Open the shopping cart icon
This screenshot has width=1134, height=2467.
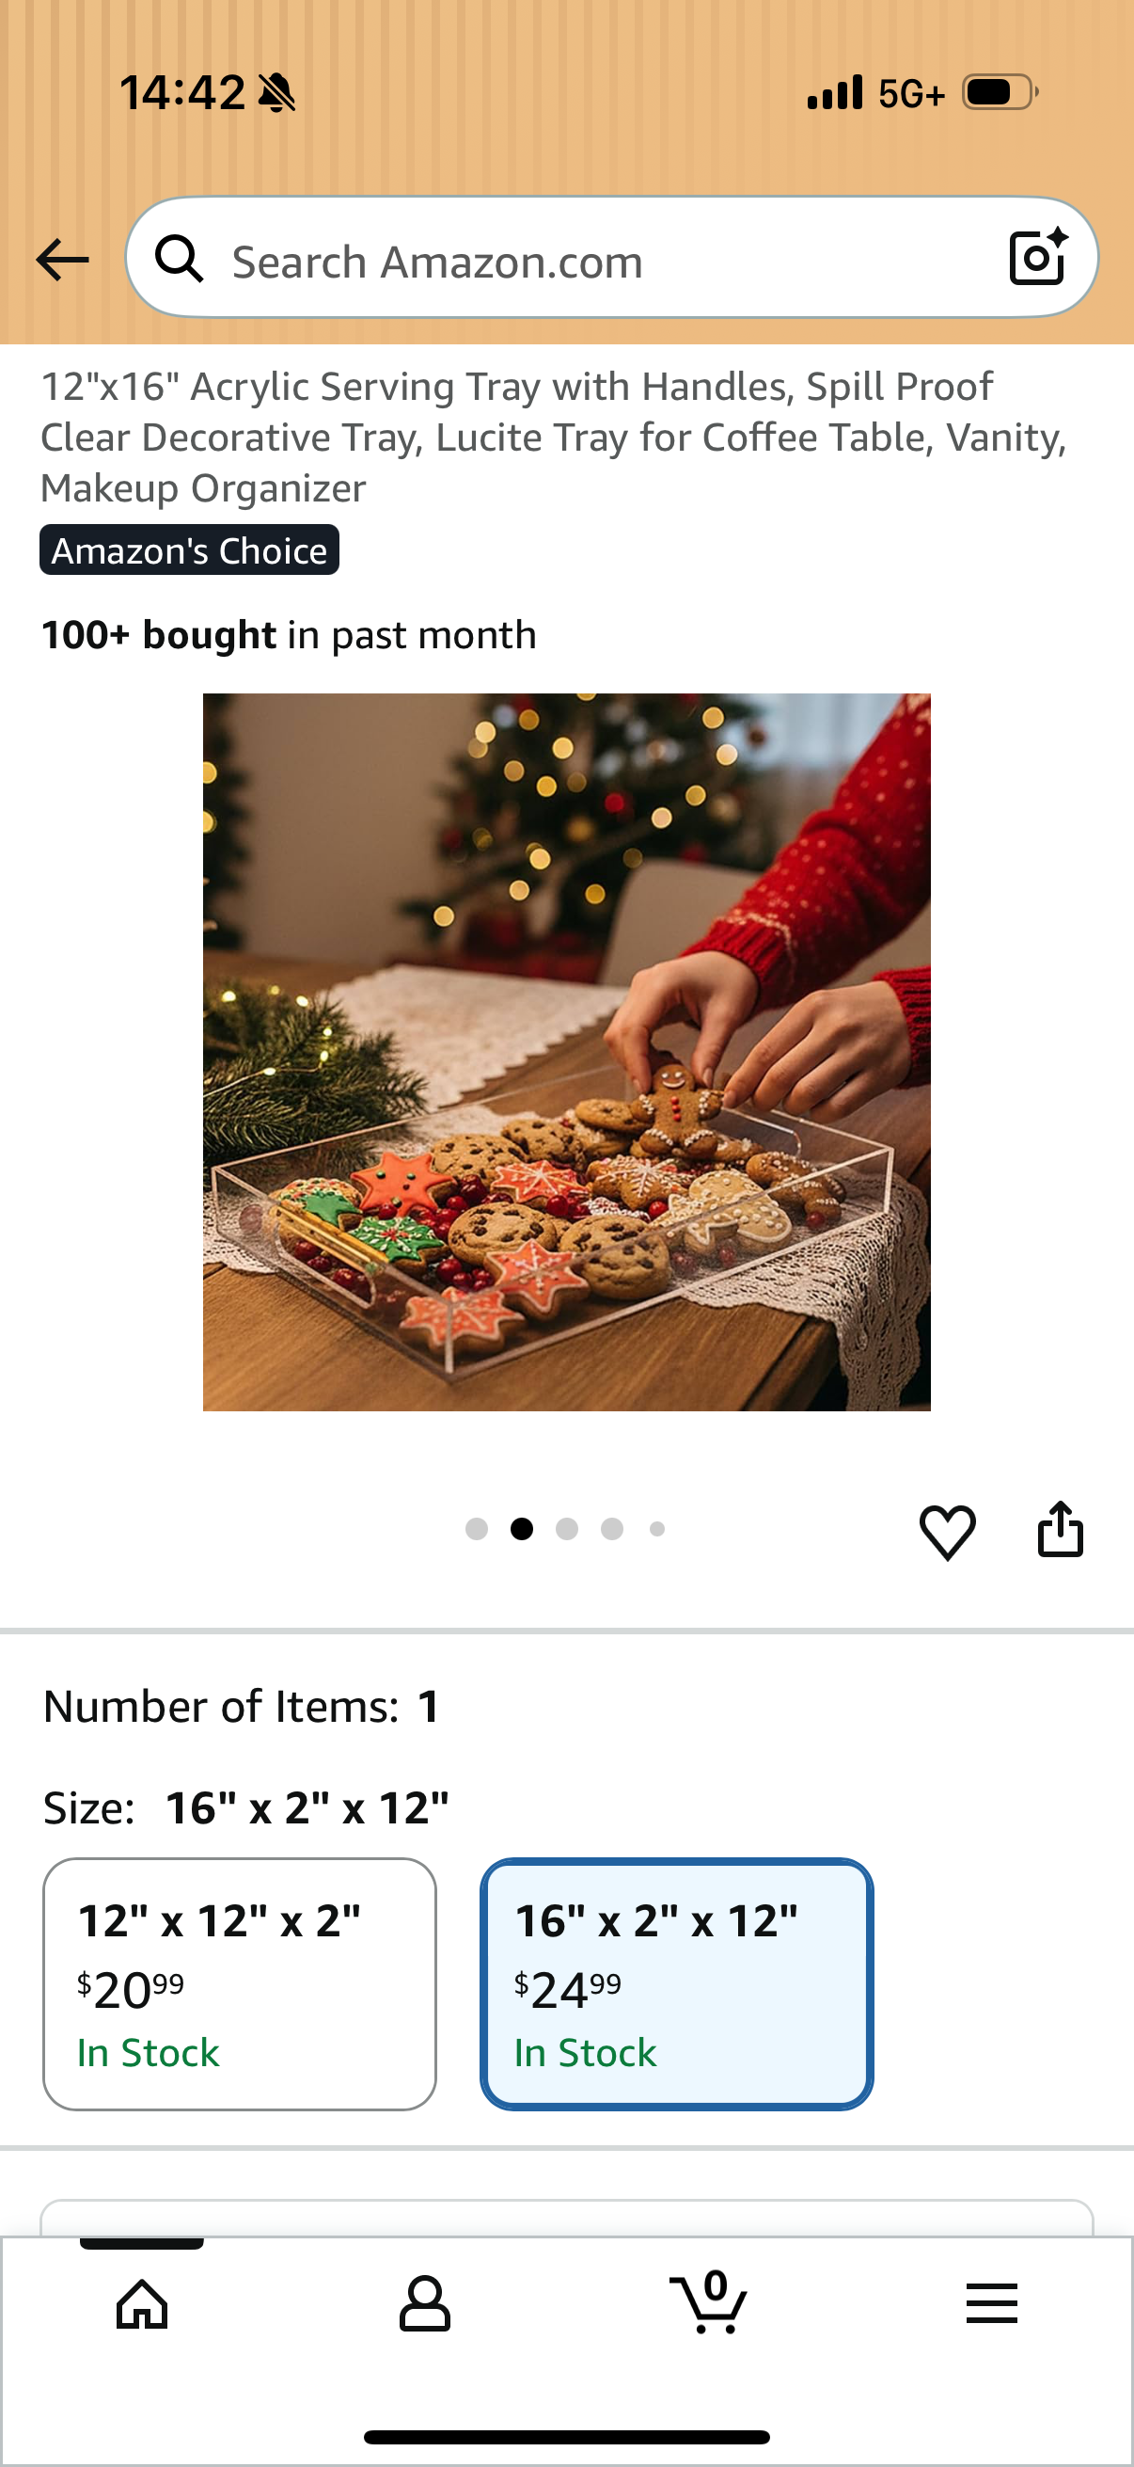[x=708, y=2301]
